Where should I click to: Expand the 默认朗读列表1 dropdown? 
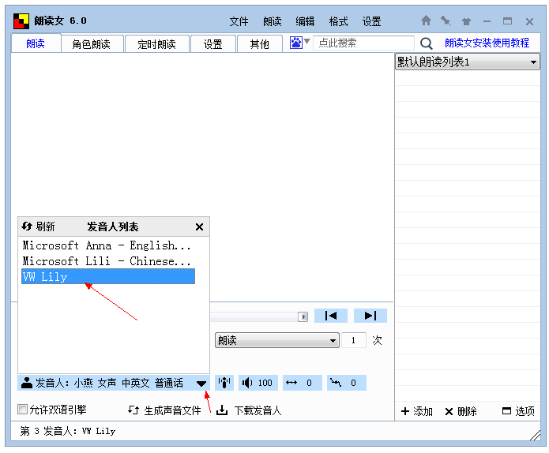click(534, 62)
